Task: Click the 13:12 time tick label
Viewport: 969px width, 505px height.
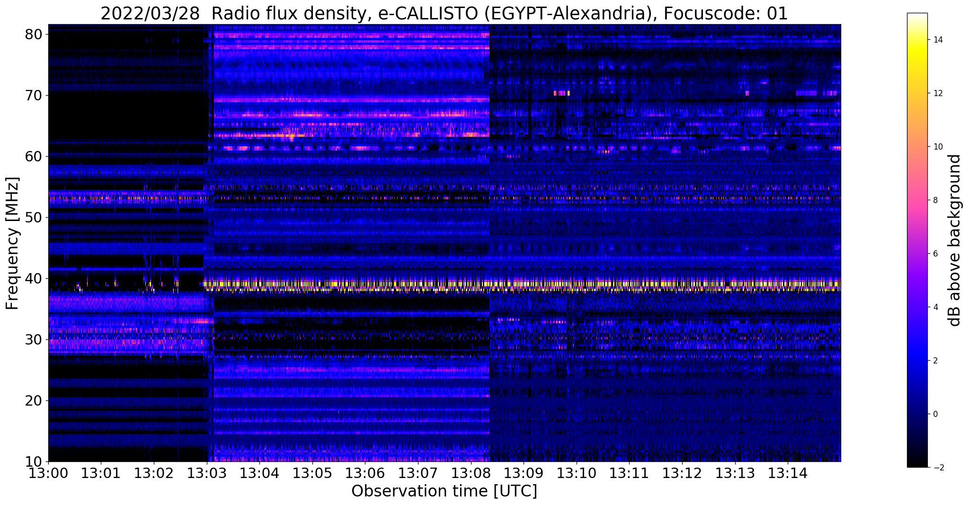Action: click(x=682, y=473)
